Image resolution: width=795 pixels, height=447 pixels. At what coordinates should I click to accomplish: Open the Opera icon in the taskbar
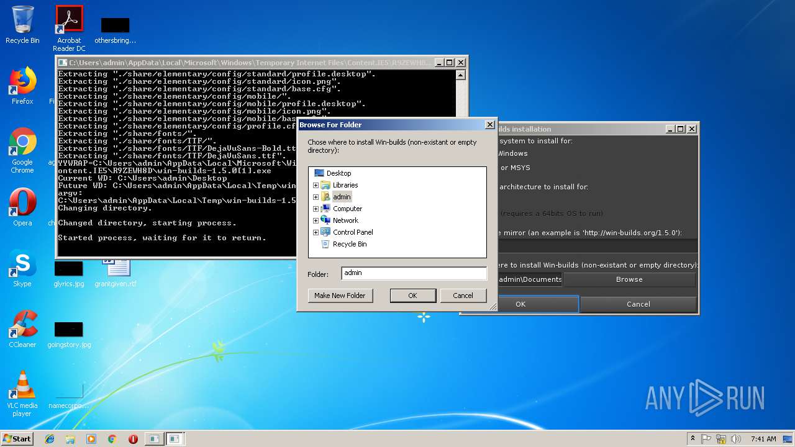[x=133, y=439]
